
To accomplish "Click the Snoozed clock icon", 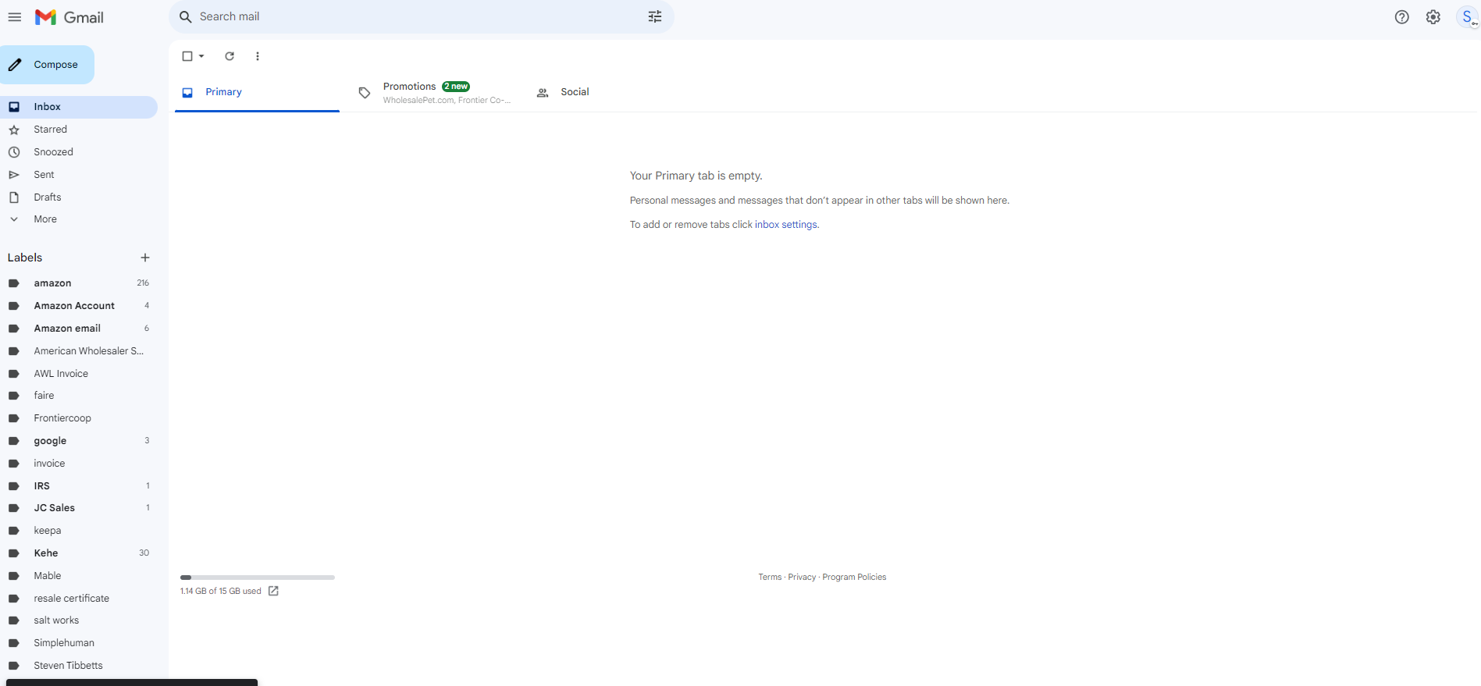I will pyautogui.click(x=14, y=152).
